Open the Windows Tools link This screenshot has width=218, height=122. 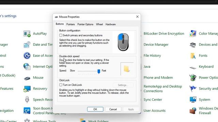click(44, 121)
